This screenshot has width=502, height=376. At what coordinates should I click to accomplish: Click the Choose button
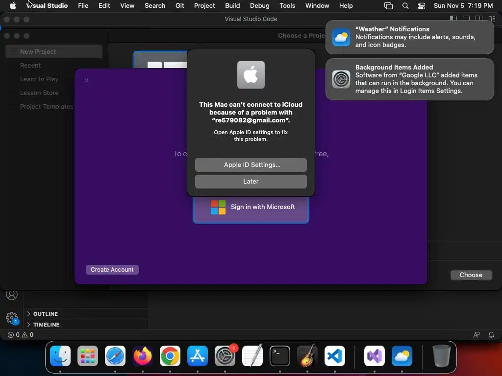[x=471, y=275]
